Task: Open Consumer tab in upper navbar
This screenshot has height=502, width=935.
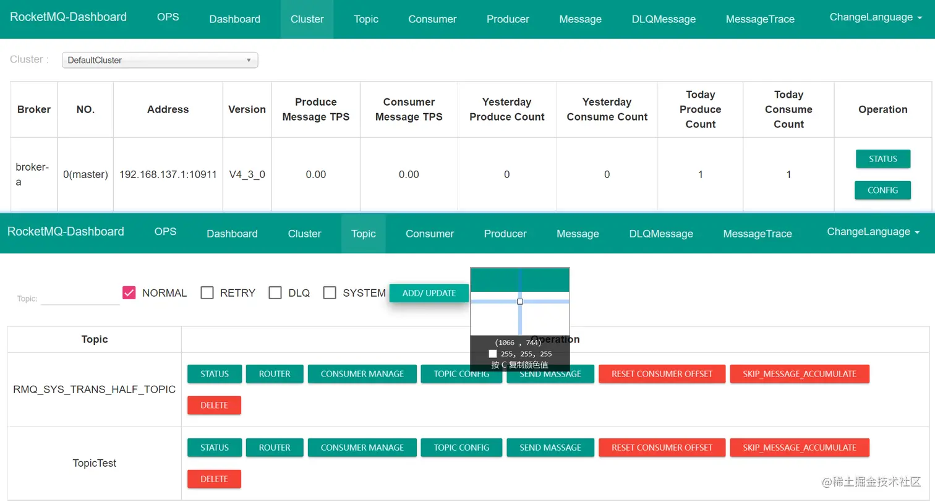Action: [432, 19]
